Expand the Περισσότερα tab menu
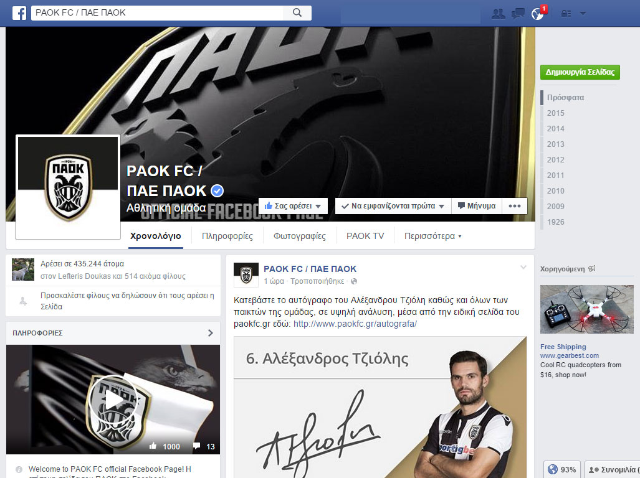640x478 pixels. 432,236
